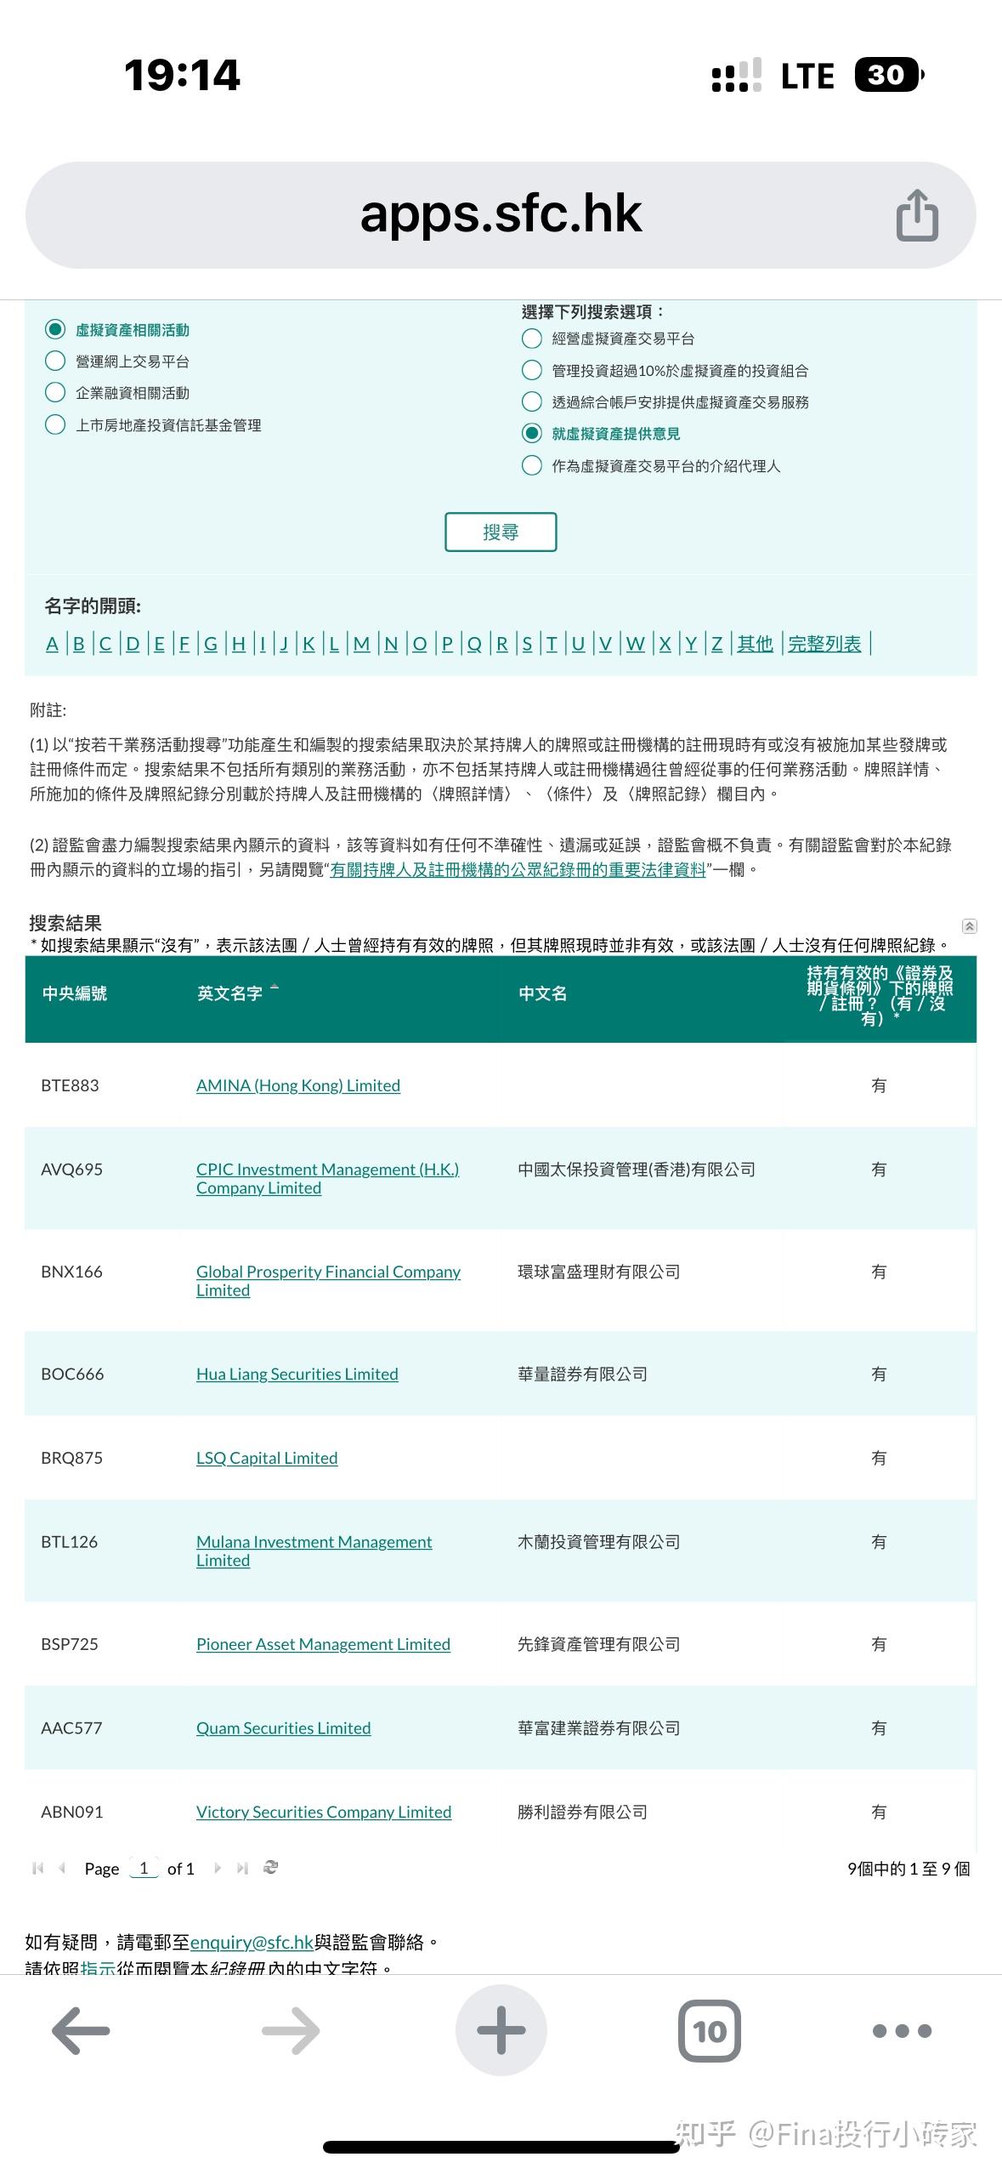This screenshot has height=2174, width=1002.
Task: Click the first page pager icon
Action: click(37, 1868)
